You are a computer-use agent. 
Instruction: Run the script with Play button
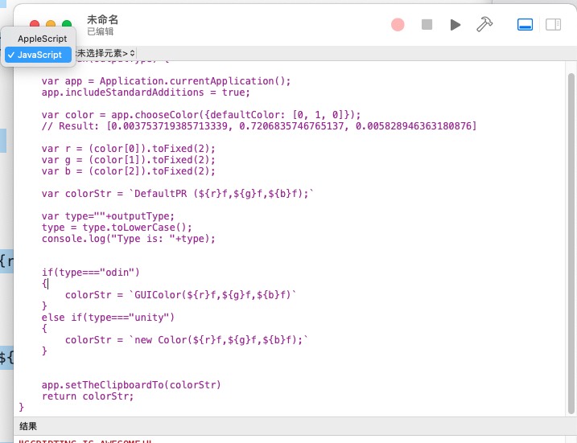pyautogui.click(x=455, y=25)
